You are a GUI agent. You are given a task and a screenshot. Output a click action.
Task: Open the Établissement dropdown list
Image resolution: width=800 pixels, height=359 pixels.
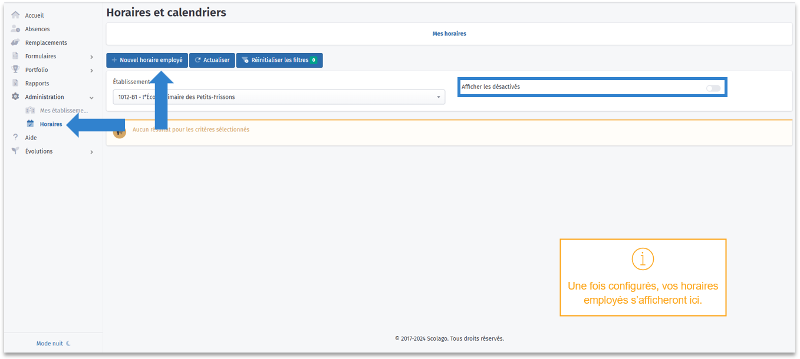[279, 97]
